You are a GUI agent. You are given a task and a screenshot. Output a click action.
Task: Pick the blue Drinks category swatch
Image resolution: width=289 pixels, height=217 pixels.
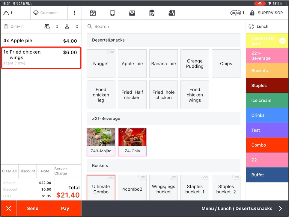tap(267, 115)
